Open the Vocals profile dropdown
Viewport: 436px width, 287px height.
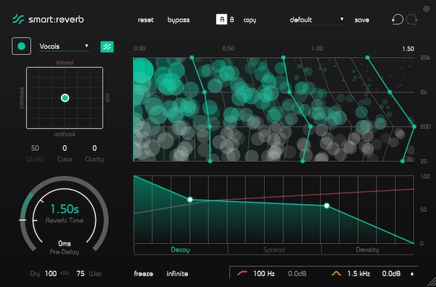[64, 46]
